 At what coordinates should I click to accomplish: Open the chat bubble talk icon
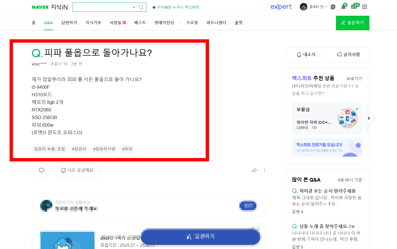pyautogui.click(x=333, y=7)
